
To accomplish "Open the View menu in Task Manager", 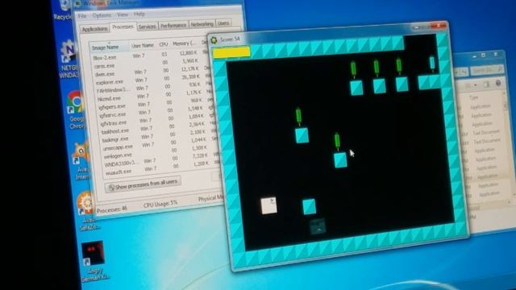I will (x=122, y=14).
